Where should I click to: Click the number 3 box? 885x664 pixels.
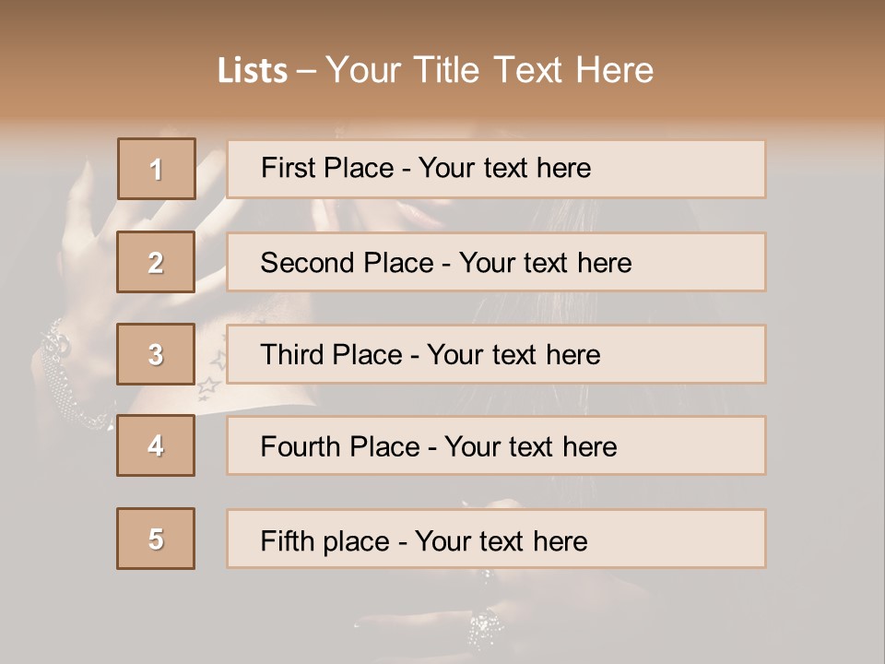[x=156, y=354]
